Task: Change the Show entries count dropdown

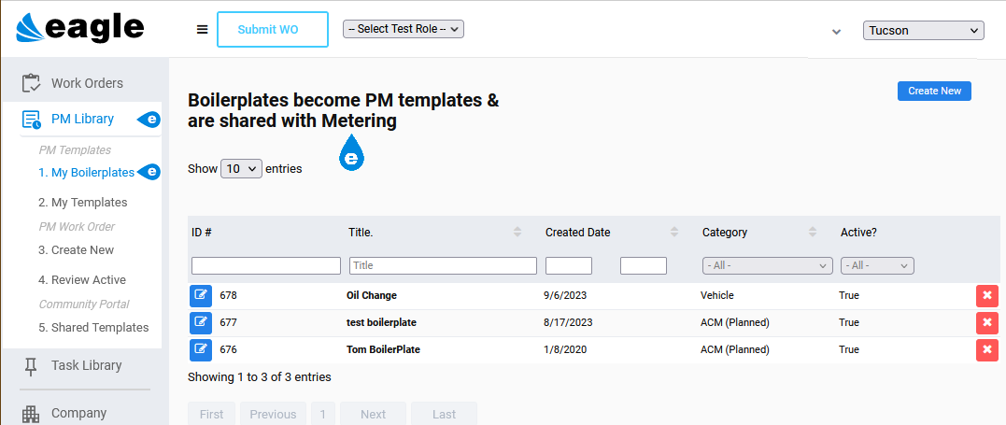Action: click(241, 169)
